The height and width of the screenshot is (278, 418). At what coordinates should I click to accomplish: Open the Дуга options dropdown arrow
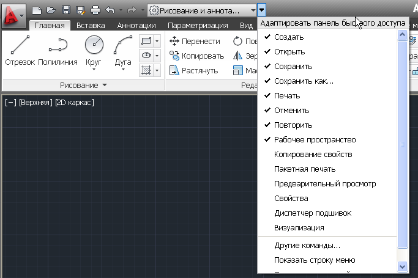pyautogui.click(x=123, y=70)
